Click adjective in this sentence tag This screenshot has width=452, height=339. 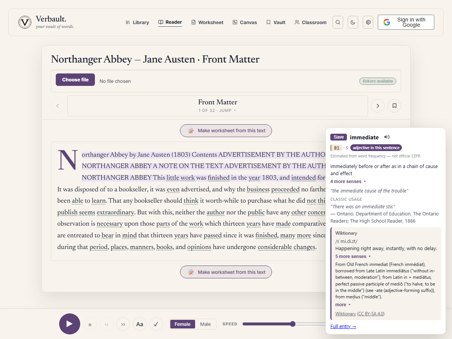[376, 148]
